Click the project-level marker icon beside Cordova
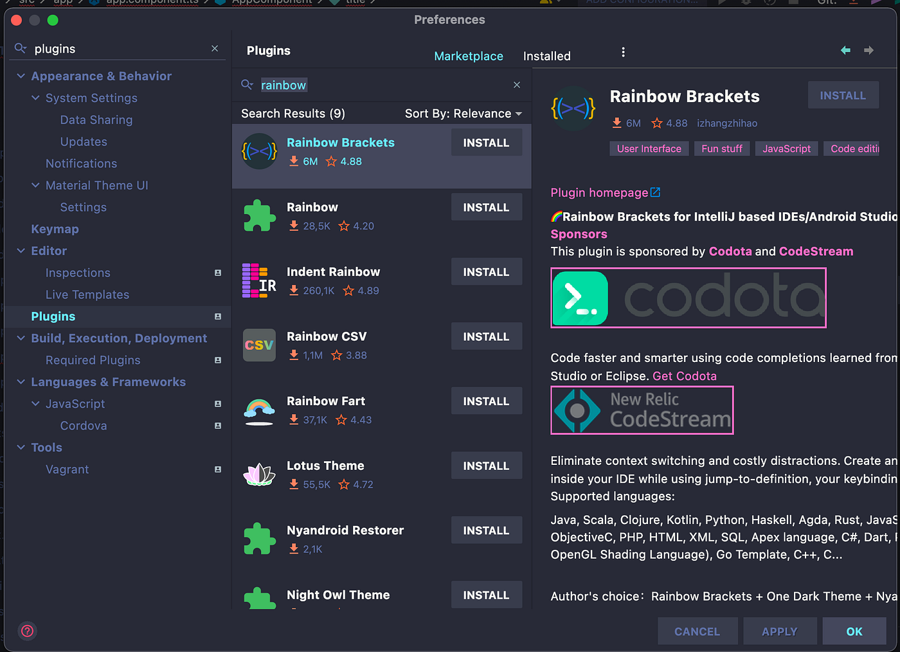Screen dimensions: 900x652 [218, 426]
